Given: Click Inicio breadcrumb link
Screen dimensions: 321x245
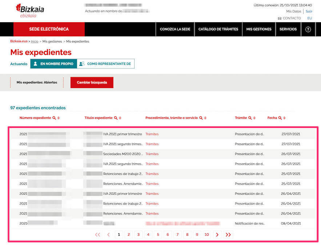Looking at the screenshot, I should point(35,42).
